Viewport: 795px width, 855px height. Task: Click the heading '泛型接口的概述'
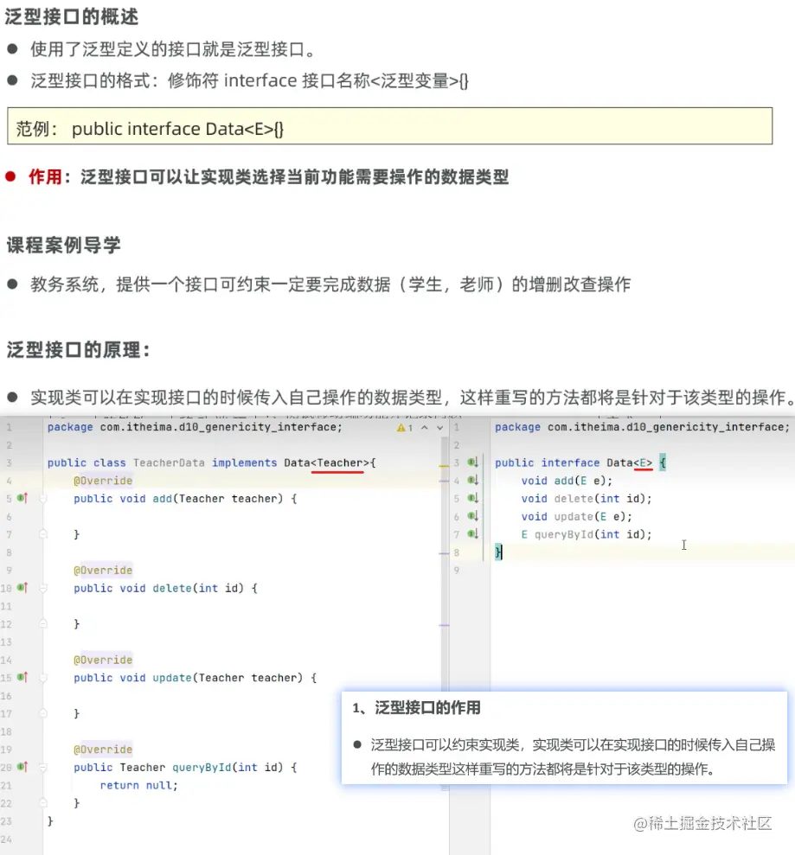coord(72,16)
